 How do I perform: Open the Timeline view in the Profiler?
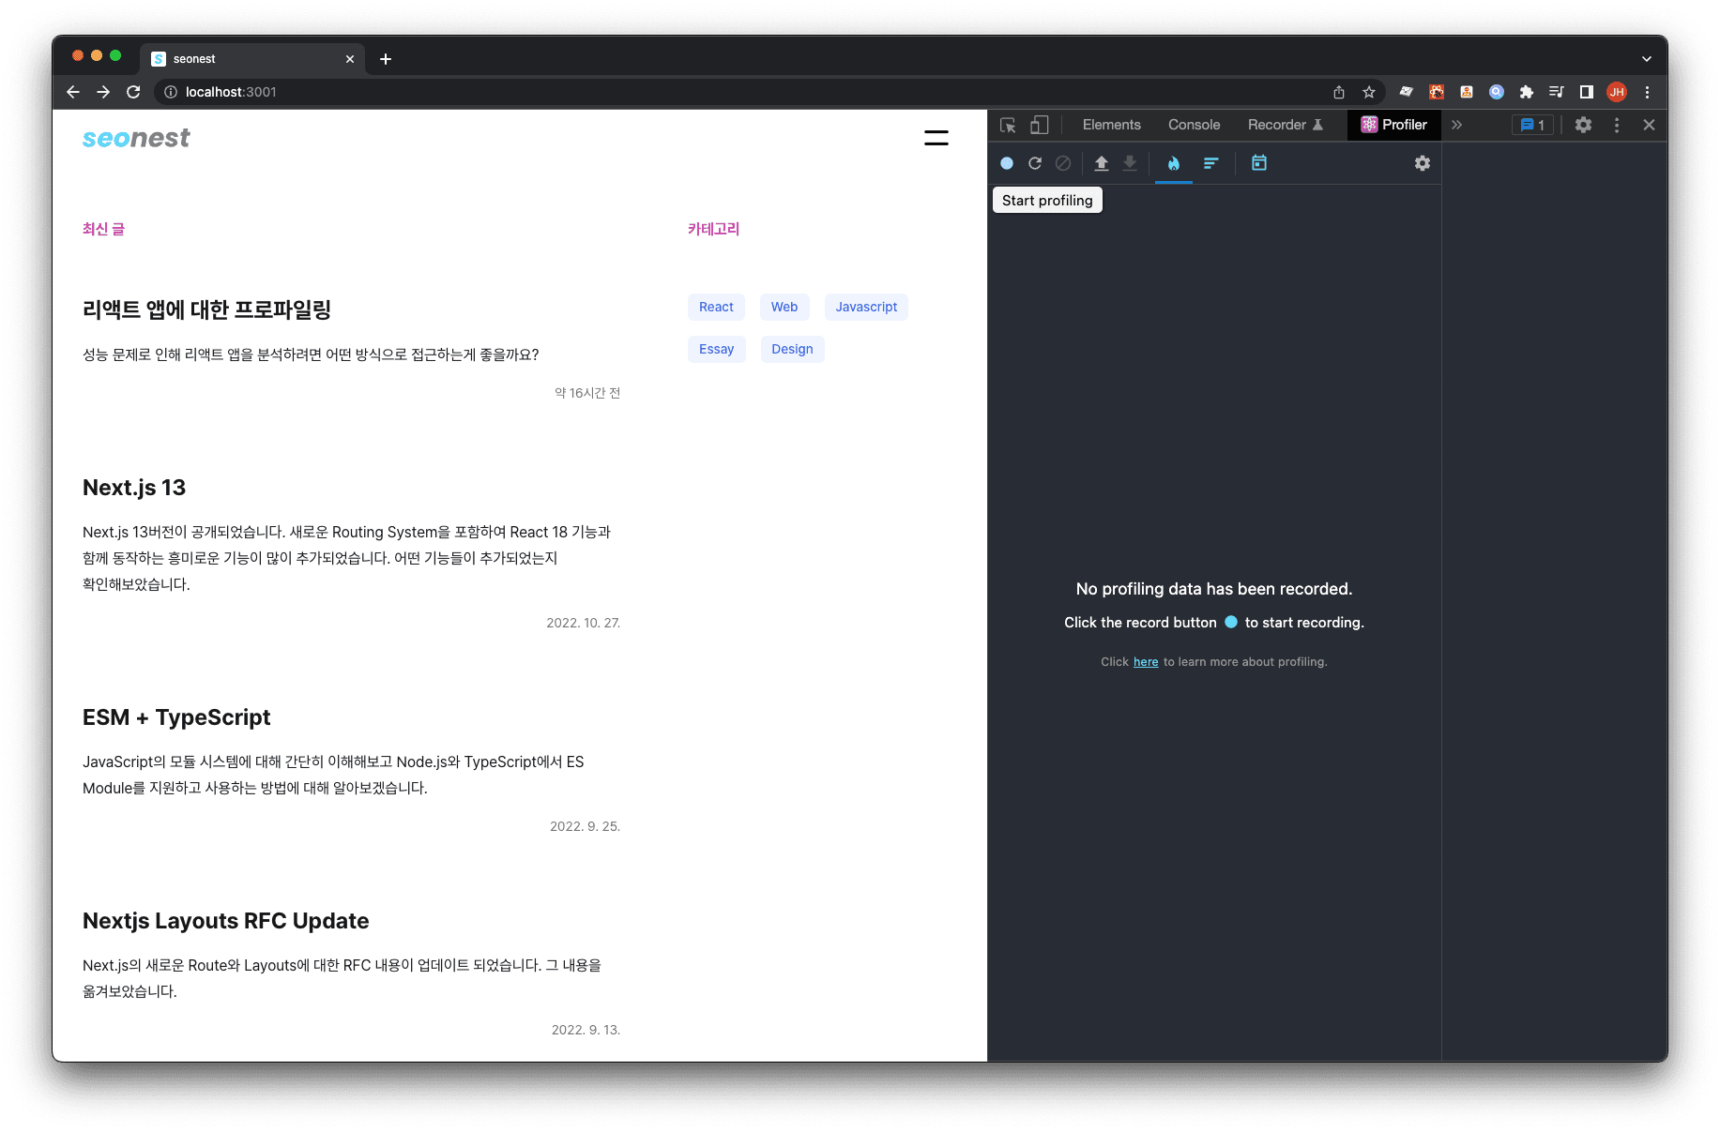tap(1258, 163)
